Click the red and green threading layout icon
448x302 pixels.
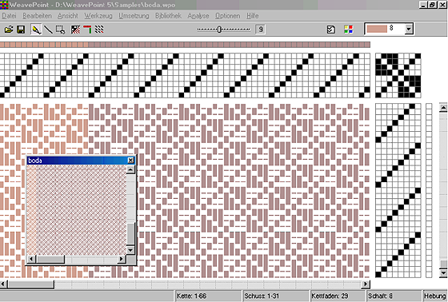click(x=87, y=30)
